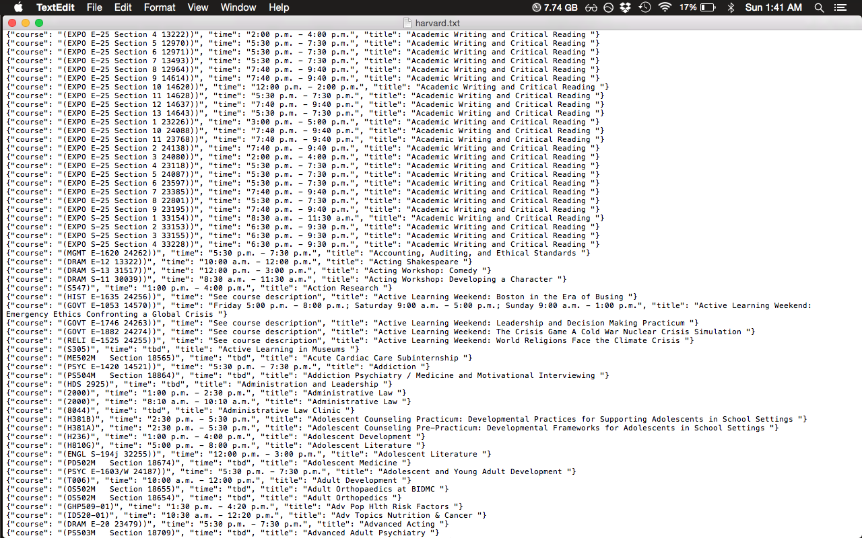Image resolution: width=862 pixels, height=538 pixels.
Task: Open the TextEdit application menu
Action: 55,7
